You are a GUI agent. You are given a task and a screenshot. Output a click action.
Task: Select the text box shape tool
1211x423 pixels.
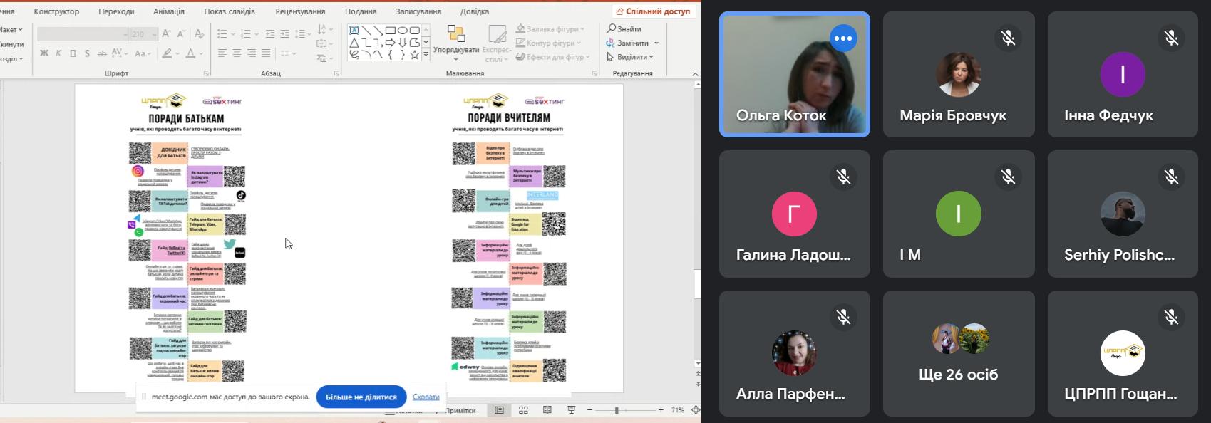[x=354, y=31]
